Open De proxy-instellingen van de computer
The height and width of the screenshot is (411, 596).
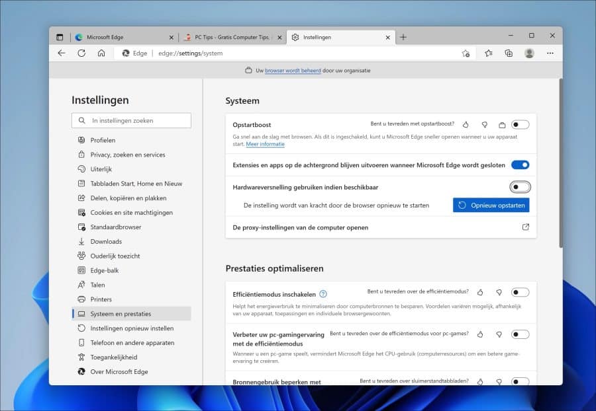381,227
